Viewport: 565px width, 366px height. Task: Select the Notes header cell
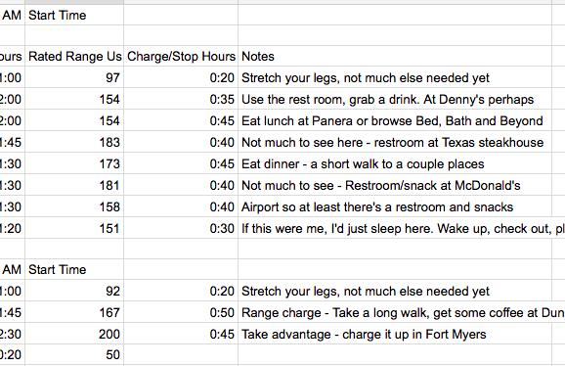[395, 56]
